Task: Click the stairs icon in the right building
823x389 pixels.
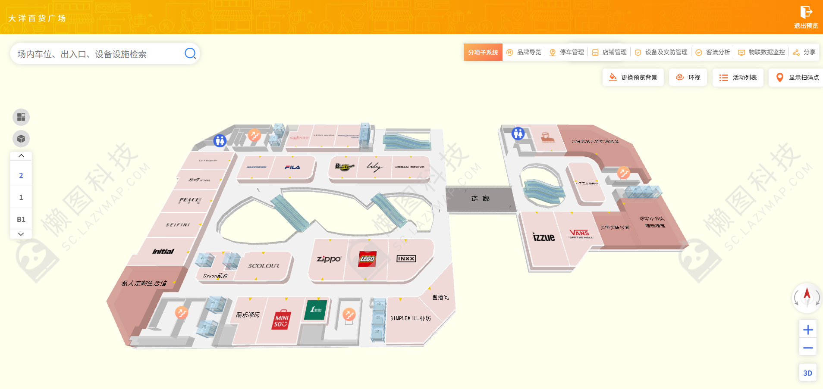Action: pos(623,173)
